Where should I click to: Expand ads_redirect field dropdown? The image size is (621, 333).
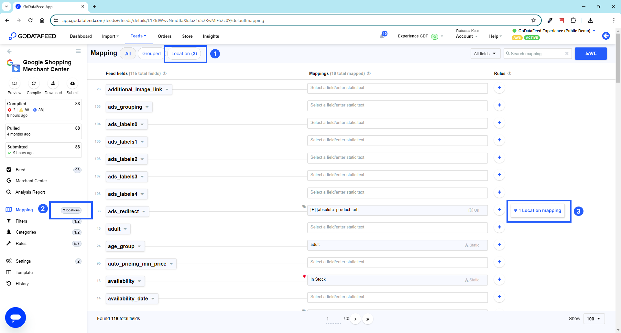pyautogui.click(x=144, y=212)
